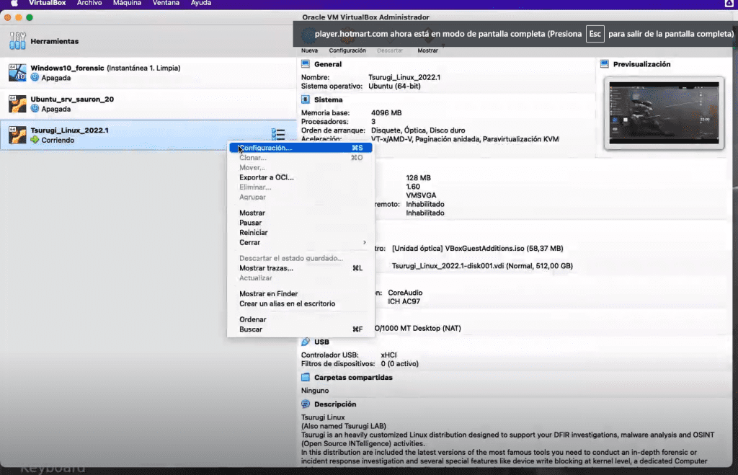738x475 pixels.
Task: Click the VMSVGA graphics controller value
Action: coord(421,195)
